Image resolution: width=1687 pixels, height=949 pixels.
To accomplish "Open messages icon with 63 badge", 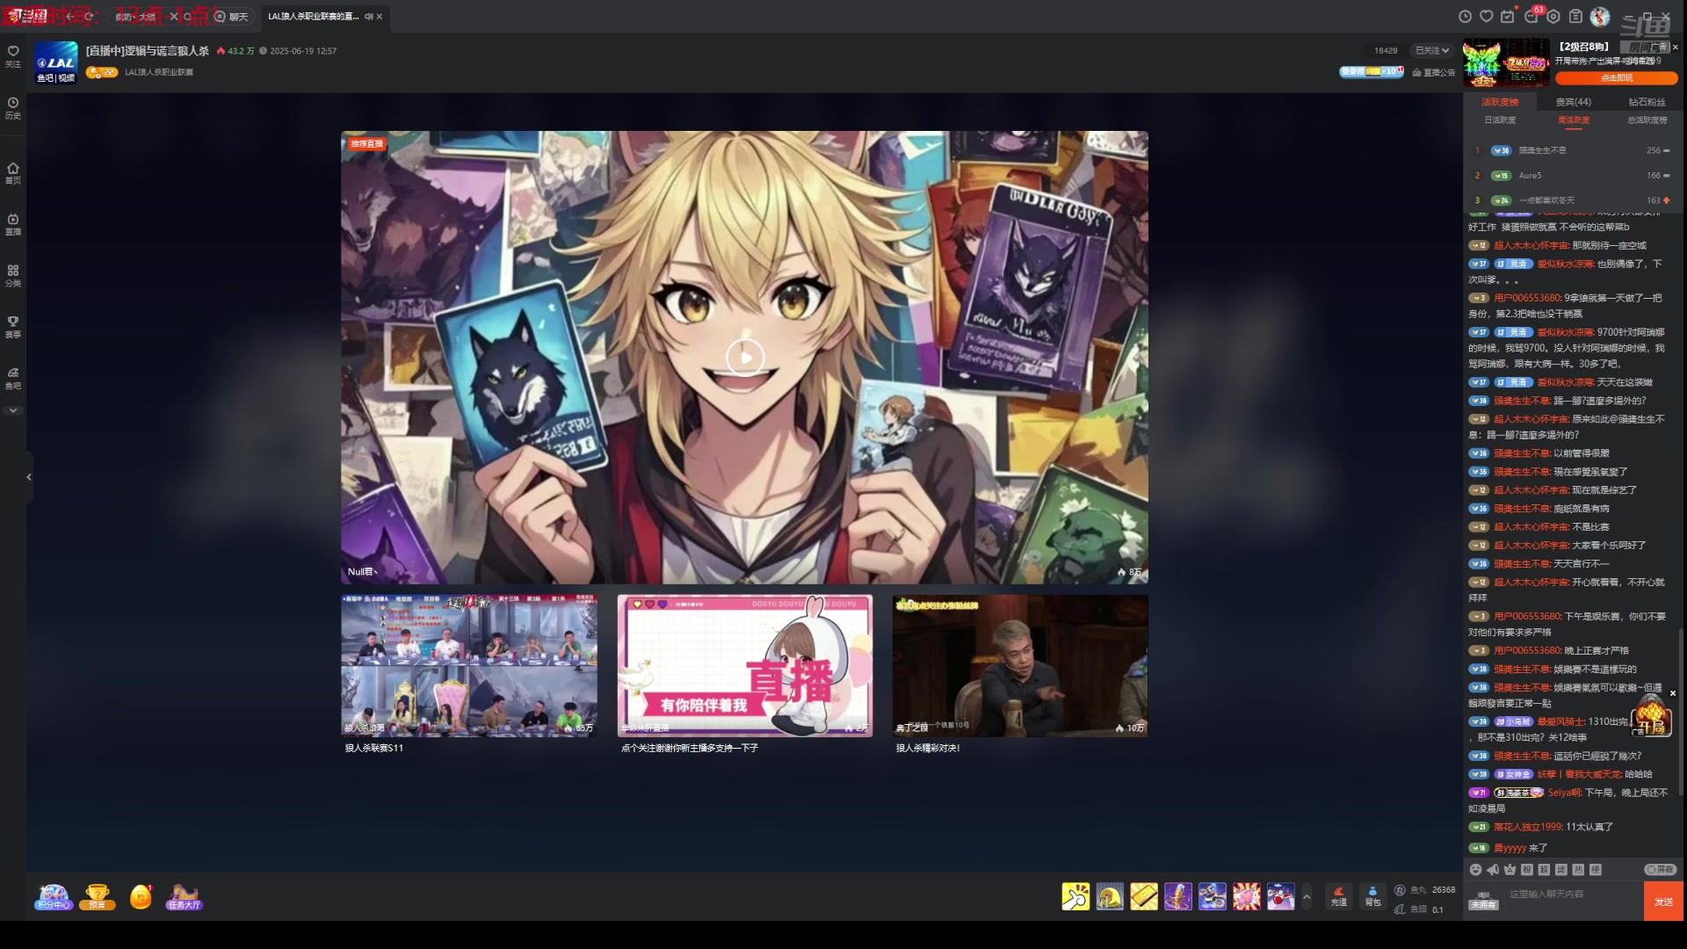I will pos(1532,16).
